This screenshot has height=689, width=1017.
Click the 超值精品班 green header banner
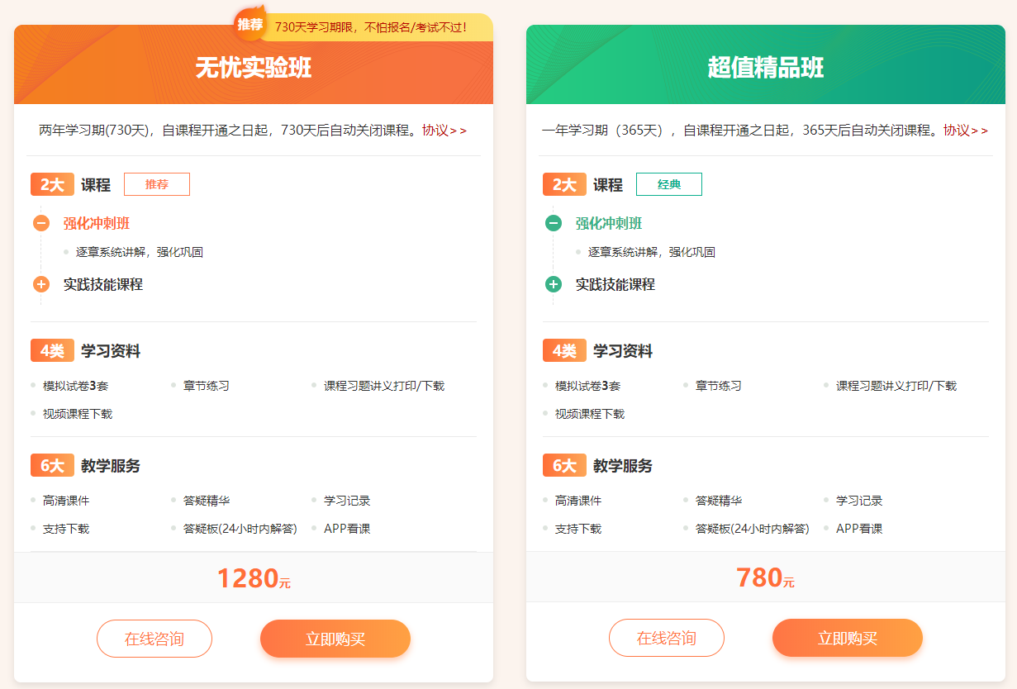pyautogui.click(x=766, y=66)
